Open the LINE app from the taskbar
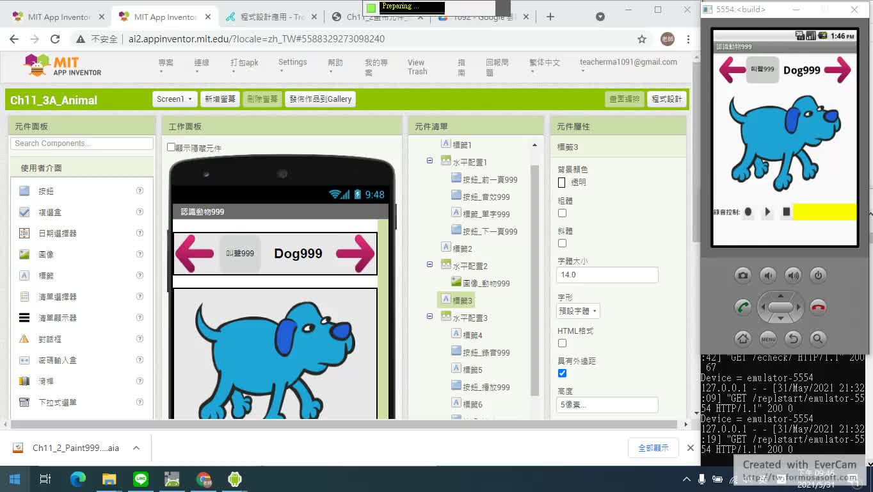This screenshot has height=492, width=873. pyautogui.click(x=141, y=479)
